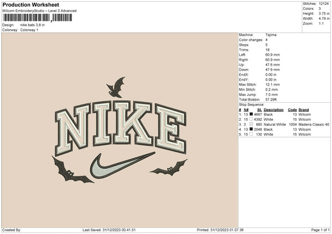Click the 'Natural White' description in row 3
Screen dimensions: 332x234
click(274, 124)
